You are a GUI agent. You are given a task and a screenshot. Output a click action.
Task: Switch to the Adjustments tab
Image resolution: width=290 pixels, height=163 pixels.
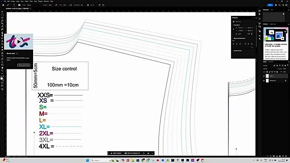273,24
